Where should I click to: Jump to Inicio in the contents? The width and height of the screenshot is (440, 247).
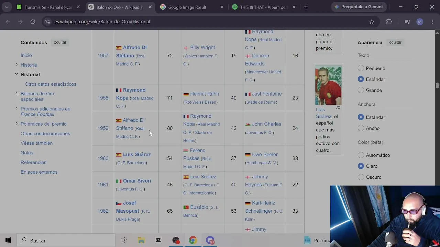point(26,55)
